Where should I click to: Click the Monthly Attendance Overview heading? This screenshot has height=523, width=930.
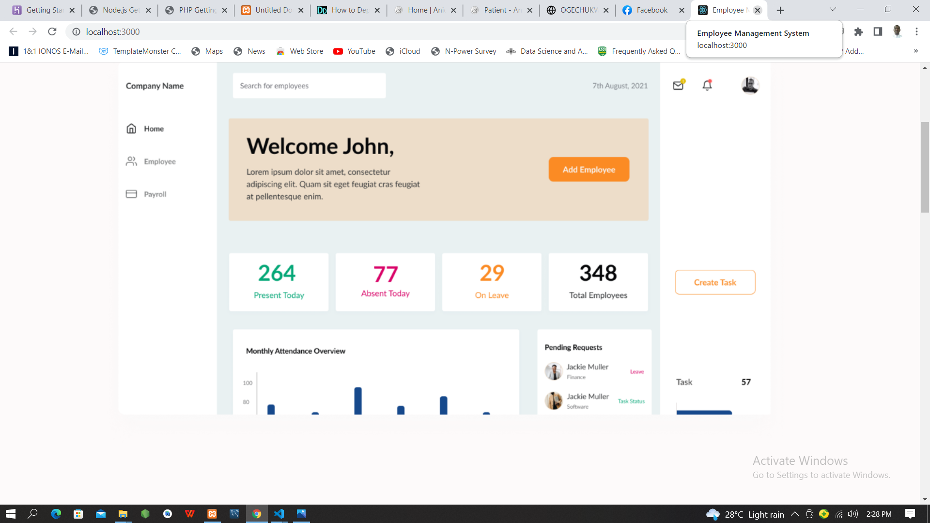pos(295,351)
